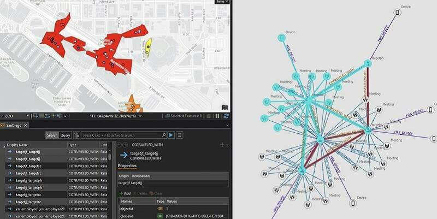Click the coordinates readout 117.1347244°W
This screenshot has height=219, width=437.
[x=113, y=116]
